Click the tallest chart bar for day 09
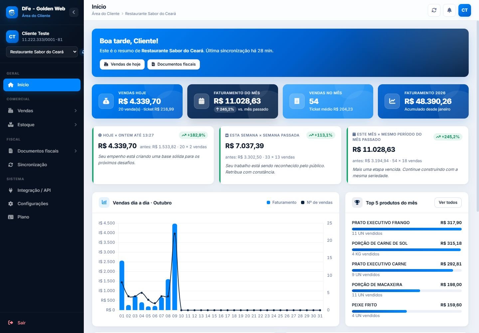 point(175,267)
